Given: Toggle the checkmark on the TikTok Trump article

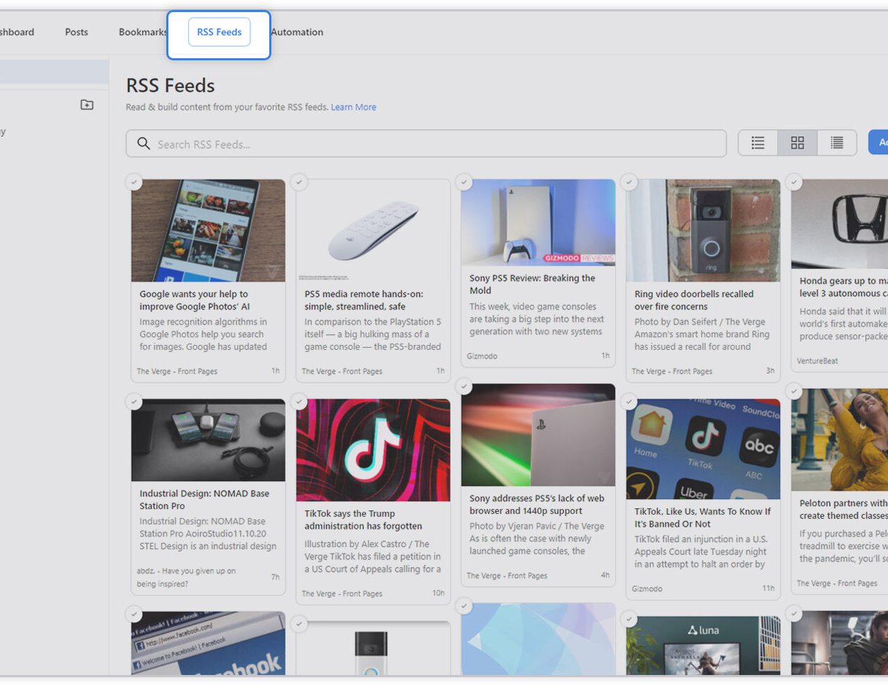Looking at the screenshot, I should 299,402.
